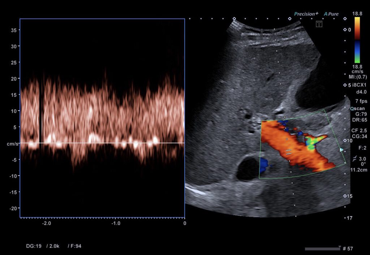Click the F:94 value in bottom status

point(76,246)
